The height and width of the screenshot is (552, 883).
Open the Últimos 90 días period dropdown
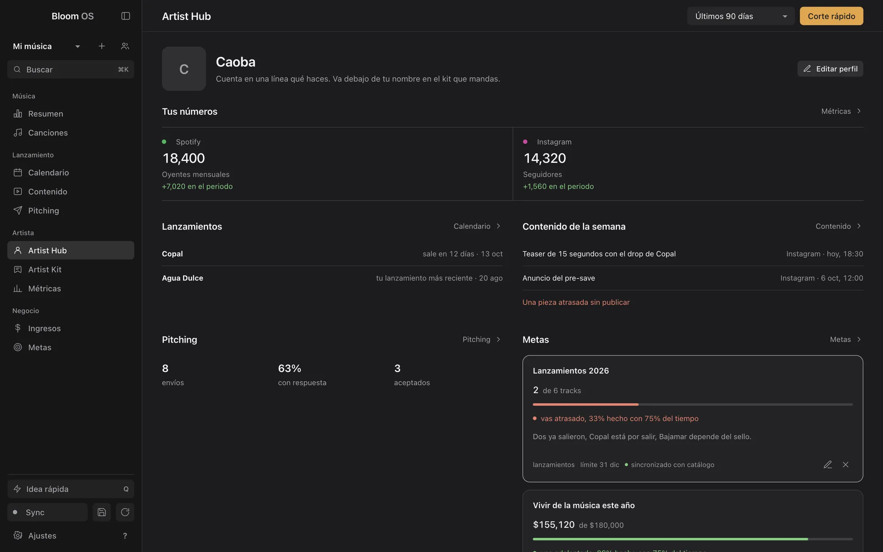coord(741,16)
